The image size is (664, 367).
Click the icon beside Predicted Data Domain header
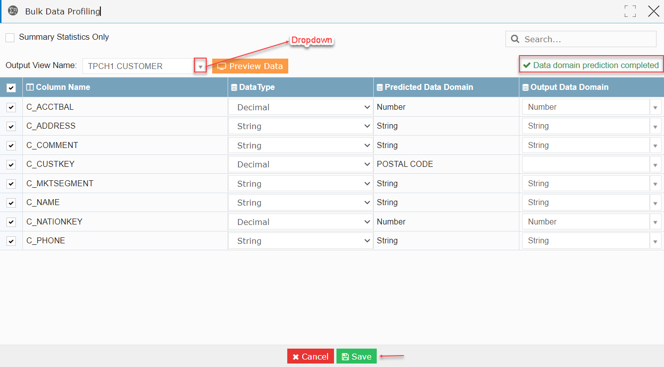coord(380,87)
